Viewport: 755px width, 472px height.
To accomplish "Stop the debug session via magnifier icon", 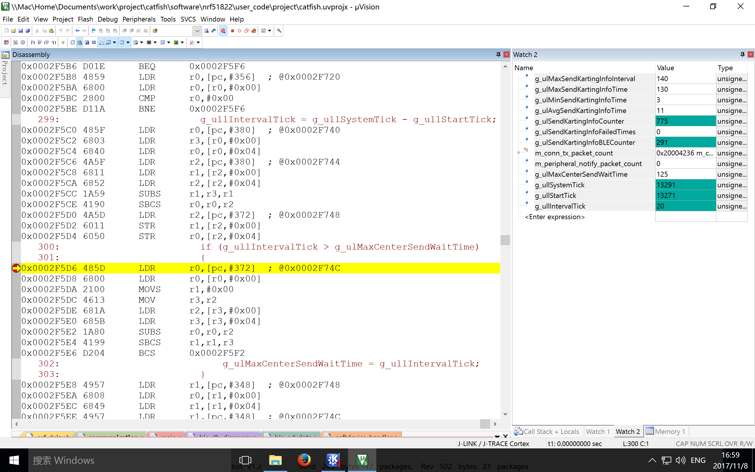I will coord(223,31).
